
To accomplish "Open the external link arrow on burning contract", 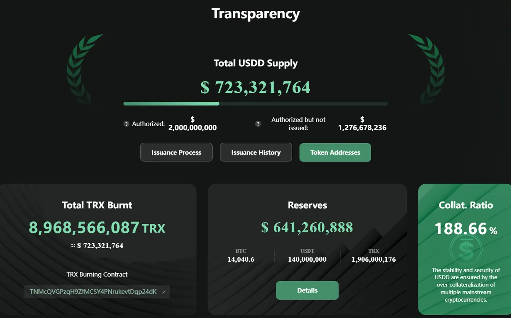I will [x=164, y=292].
